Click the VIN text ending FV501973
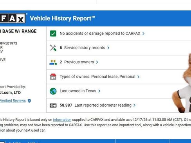 pyautogui.click(x=9, y=43)
